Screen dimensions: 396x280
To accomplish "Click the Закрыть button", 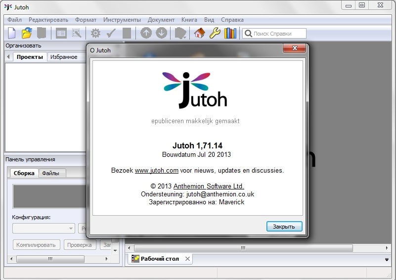I will pyautogui.click(x=284, y=227).
